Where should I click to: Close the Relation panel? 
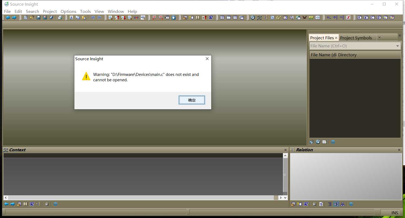point(399,150)
